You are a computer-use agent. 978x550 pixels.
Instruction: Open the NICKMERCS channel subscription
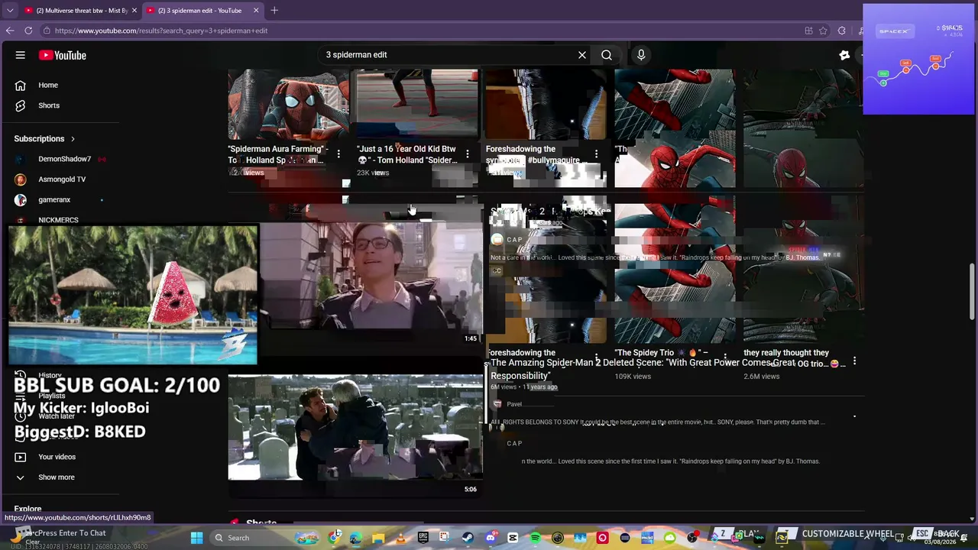click(x=58, y=220)
